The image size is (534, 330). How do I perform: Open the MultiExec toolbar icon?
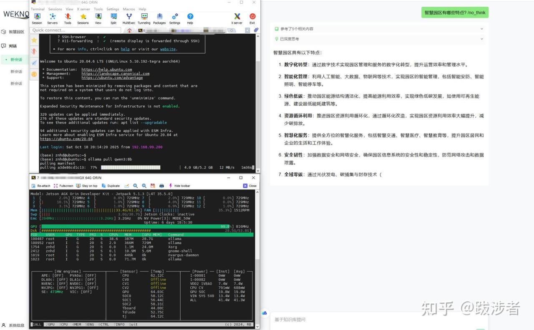129,18
